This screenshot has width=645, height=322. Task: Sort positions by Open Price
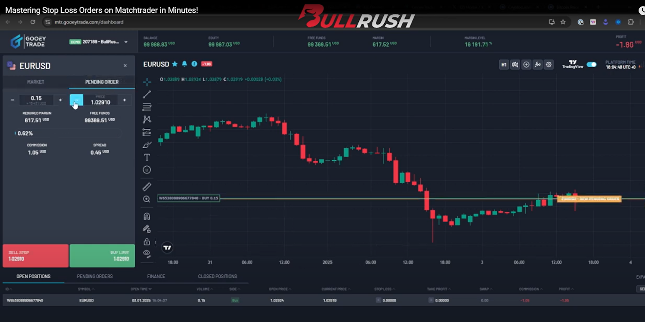(x=280, y=289)
